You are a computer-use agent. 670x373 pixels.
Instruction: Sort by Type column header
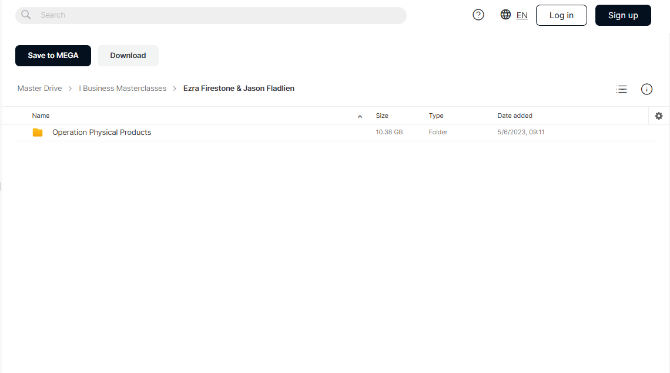[436, 116]
